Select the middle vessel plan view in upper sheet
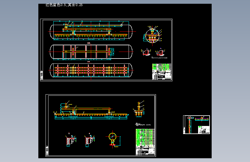The height and width of the screenshot is (162, 250). (x=91, y=52)
